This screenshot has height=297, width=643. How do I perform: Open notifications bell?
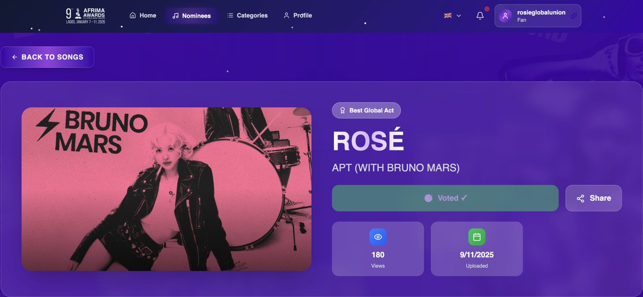(480, 16)
